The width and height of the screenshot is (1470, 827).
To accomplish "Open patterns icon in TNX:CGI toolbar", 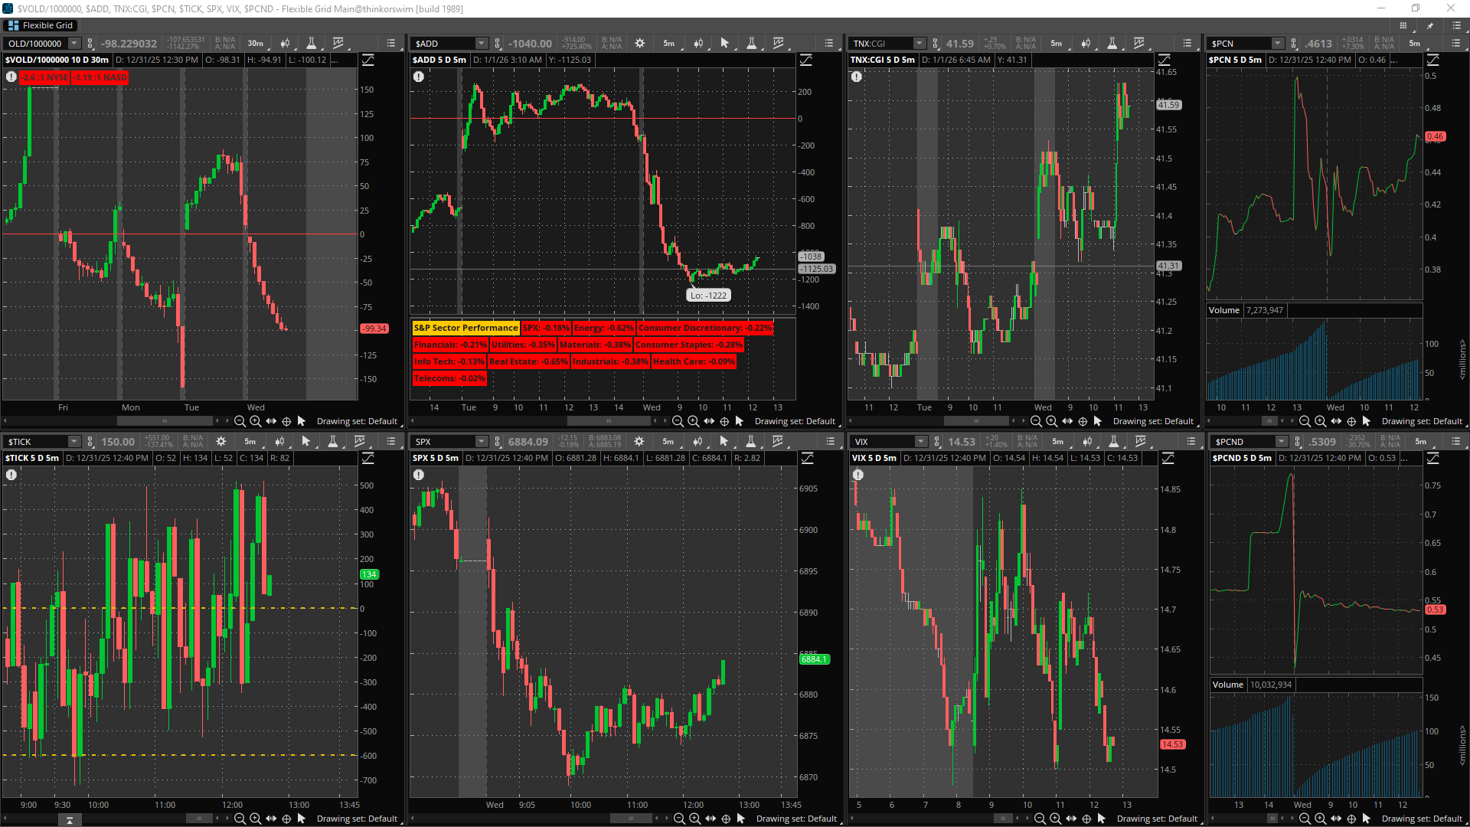I will click(1139, 44).
